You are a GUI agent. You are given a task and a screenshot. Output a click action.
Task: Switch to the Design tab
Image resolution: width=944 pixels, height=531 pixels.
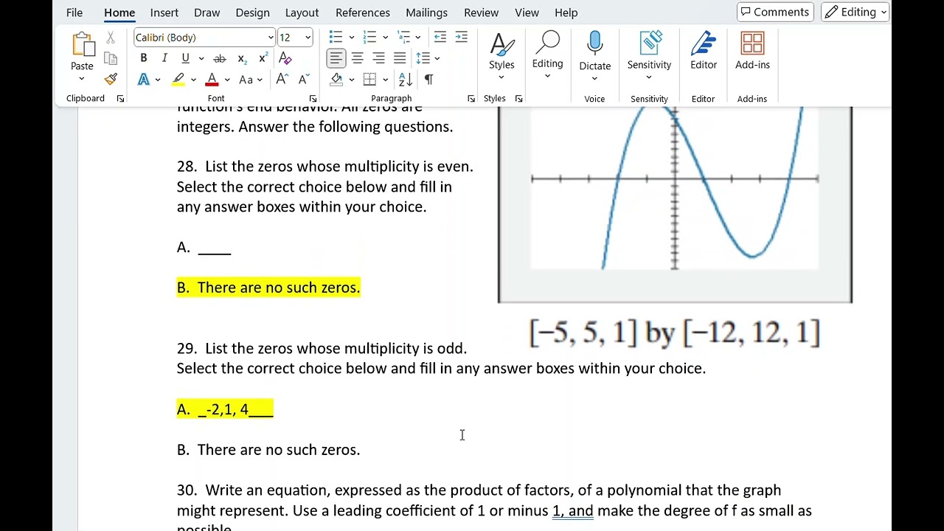coord(252,13)
